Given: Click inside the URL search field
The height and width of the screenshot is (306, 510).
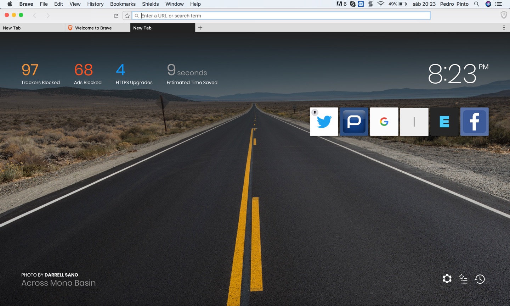Looking at the screenshot, I should click(248, 15).
